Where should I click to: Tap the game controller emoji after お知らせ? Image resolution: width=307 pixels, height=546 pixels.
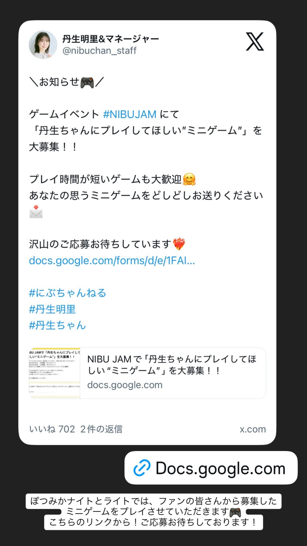(87, 83)
